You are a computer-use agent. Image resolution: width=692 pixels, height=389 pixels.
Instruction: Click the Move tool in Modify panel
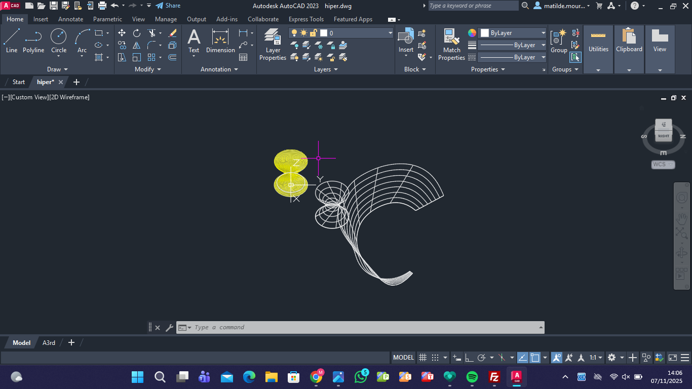pos(122,33)
